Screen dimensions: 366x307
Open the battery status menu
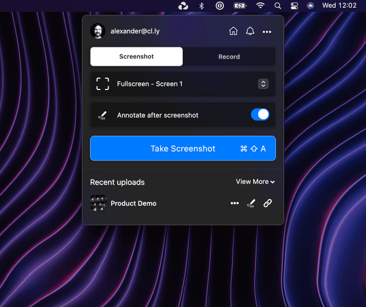pyautogui.click(x=240, y=6)
